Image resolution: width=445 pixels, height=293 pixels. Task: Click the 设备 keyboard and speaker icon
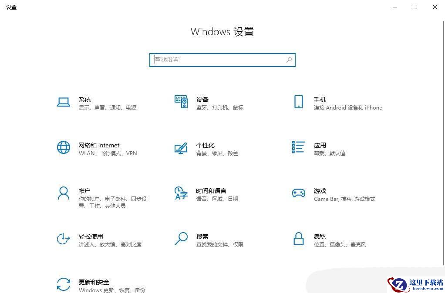181,102
